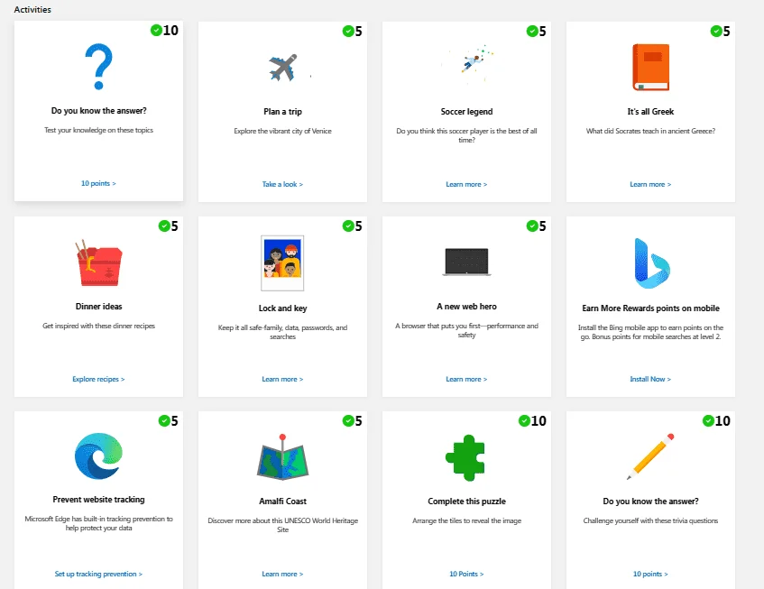This screenshot has height=589, width=764.
Task: Click green checkmark on Complete this puzzle card
Action: tap(524, 421)
